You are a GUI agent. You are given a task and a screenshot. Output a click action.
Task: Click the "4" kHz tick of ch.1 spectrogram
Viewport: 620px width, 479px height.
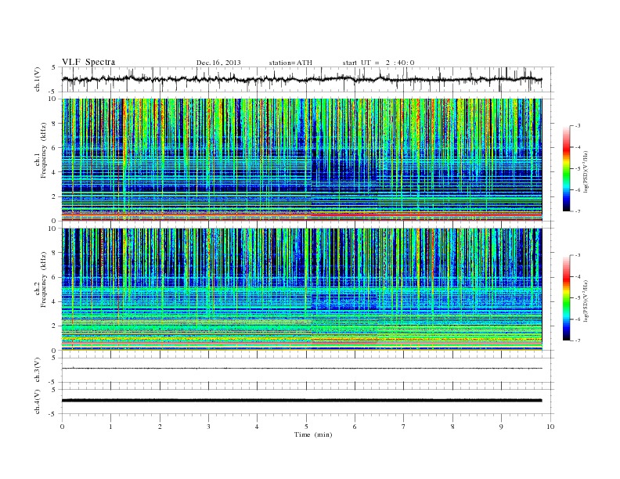pos(54,172)
